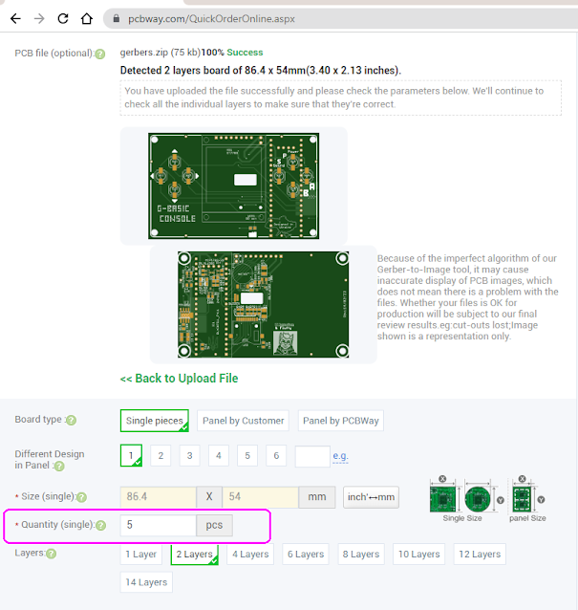The image size is (578, 610).
Task: Click the gerbers.zip file name text
Action: point(144,53)
